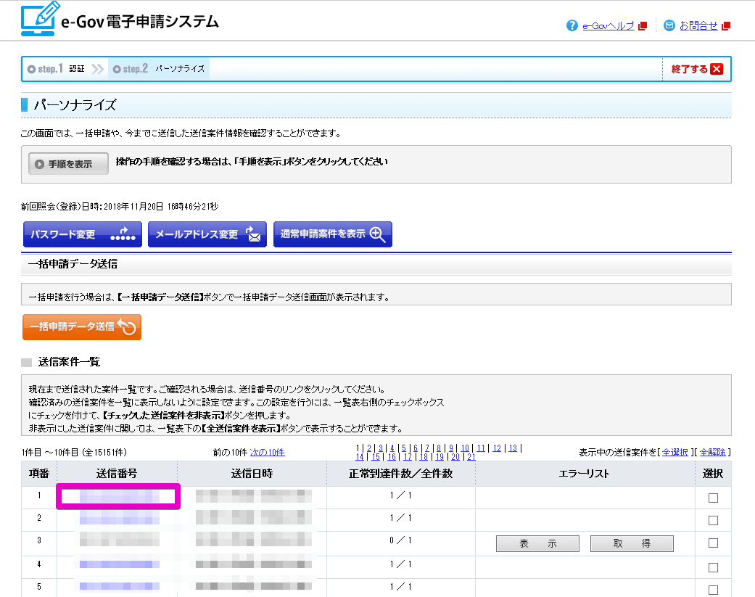Jump to page 8 of the list
The height and width of the screenshot is (597, 755).
click(439, 448)
